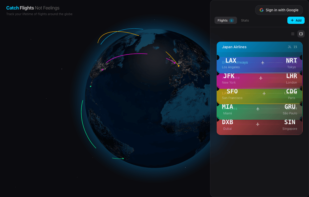Click airplane icon on MIA–GRU ticket
309x197 pixels.
(258, 109)
